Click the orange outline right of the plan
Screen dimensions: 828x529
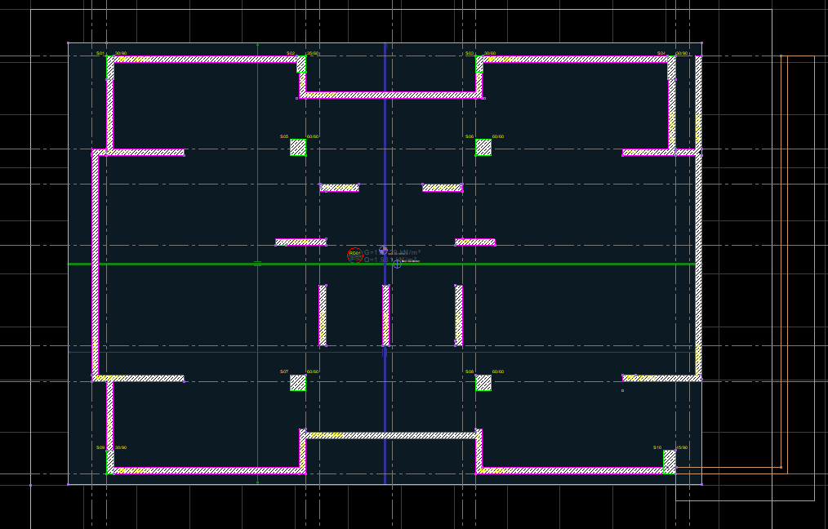point(781,261)
